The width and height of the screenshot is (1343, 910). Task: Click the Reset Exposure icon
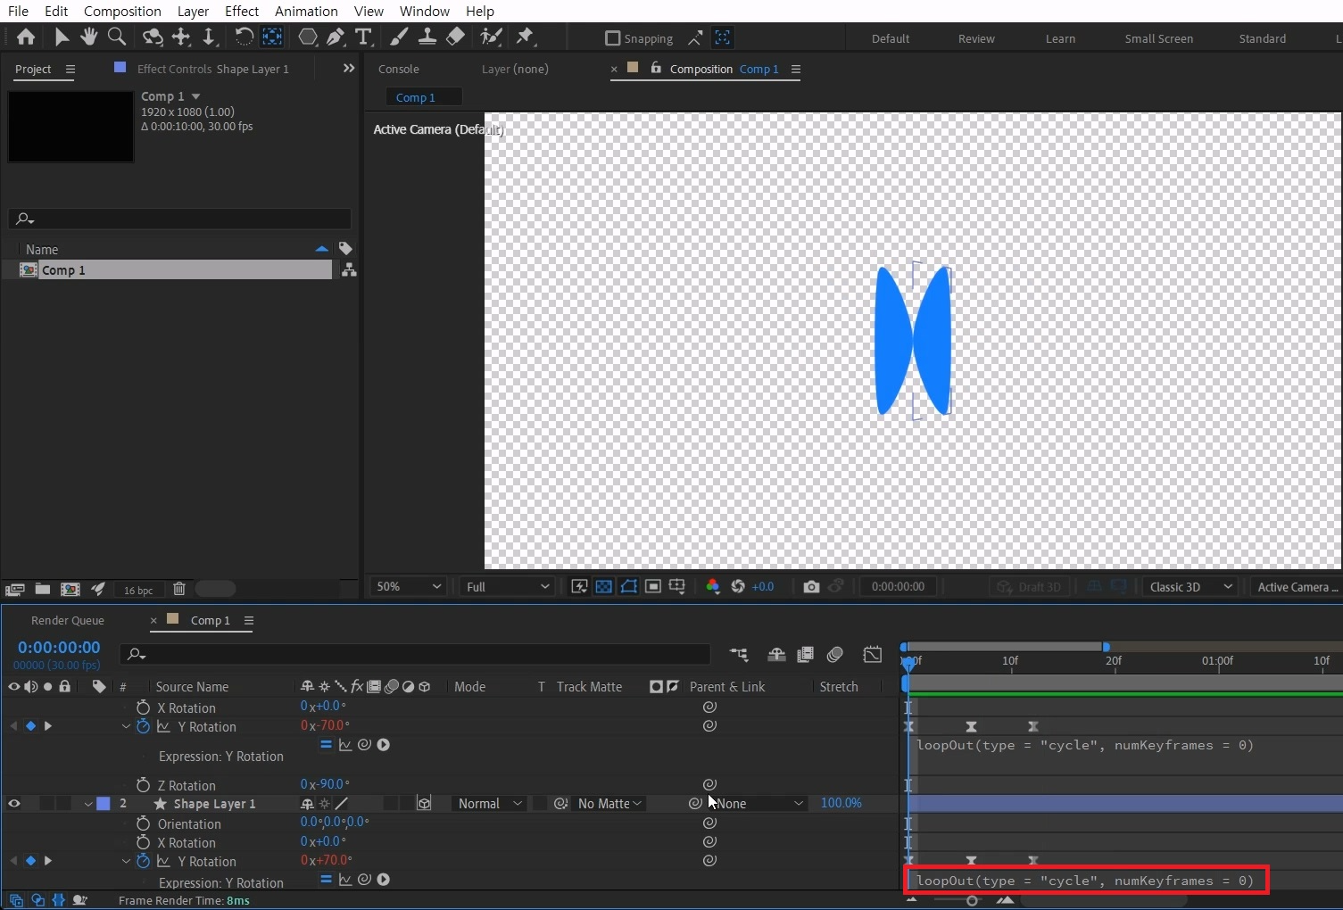(x=737, y=586)
